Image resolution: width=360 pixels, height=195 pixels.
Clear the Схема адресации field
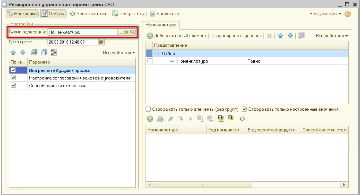126,32
